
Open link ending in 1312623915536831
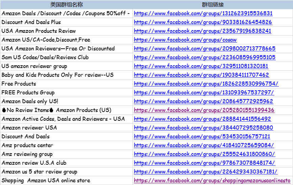(x=203, y=14)
